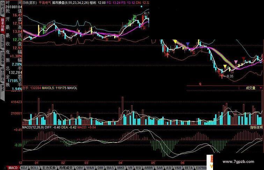Screen dimensions: 264x170
Task: Click the 12.97 closing price value
Action: 17,48
